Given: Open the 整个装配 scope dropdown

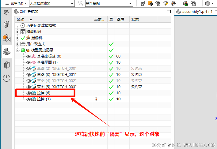Looking at the screenshot, I should (x=109, y=3).
